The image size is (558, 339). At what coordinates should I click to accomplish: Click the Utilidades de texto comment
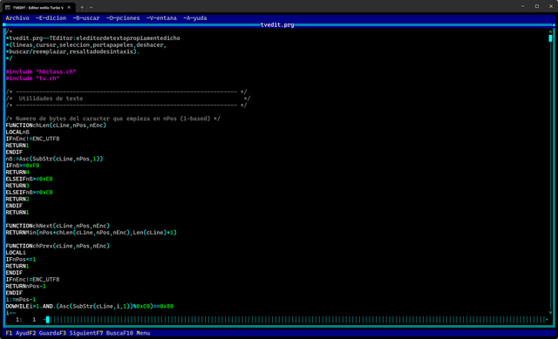51,98
